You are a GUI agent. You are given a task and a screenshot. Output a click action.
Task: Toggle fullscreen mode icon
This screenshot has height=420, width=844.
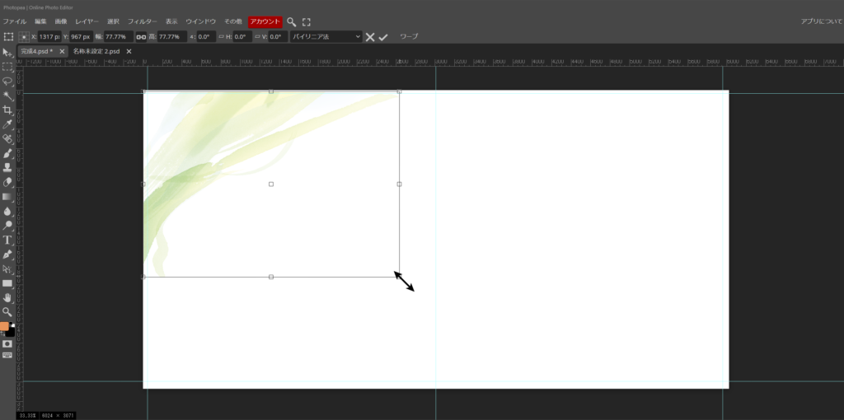307,21
